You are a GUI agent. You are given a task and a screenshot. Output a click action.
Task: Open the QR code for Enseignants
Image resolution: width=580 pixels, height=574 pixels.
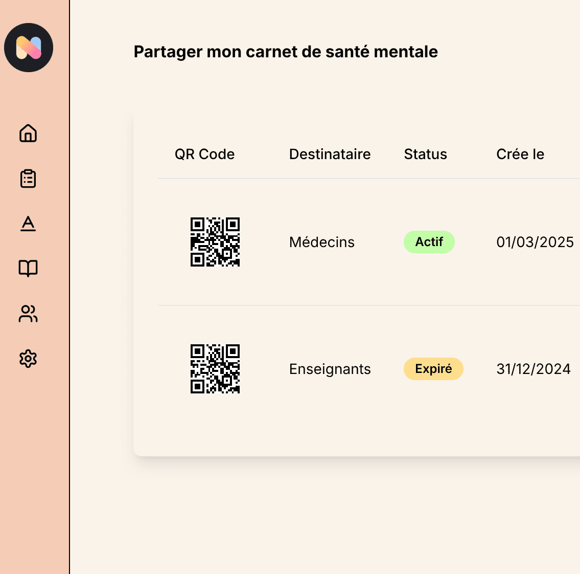coord(215,369)
